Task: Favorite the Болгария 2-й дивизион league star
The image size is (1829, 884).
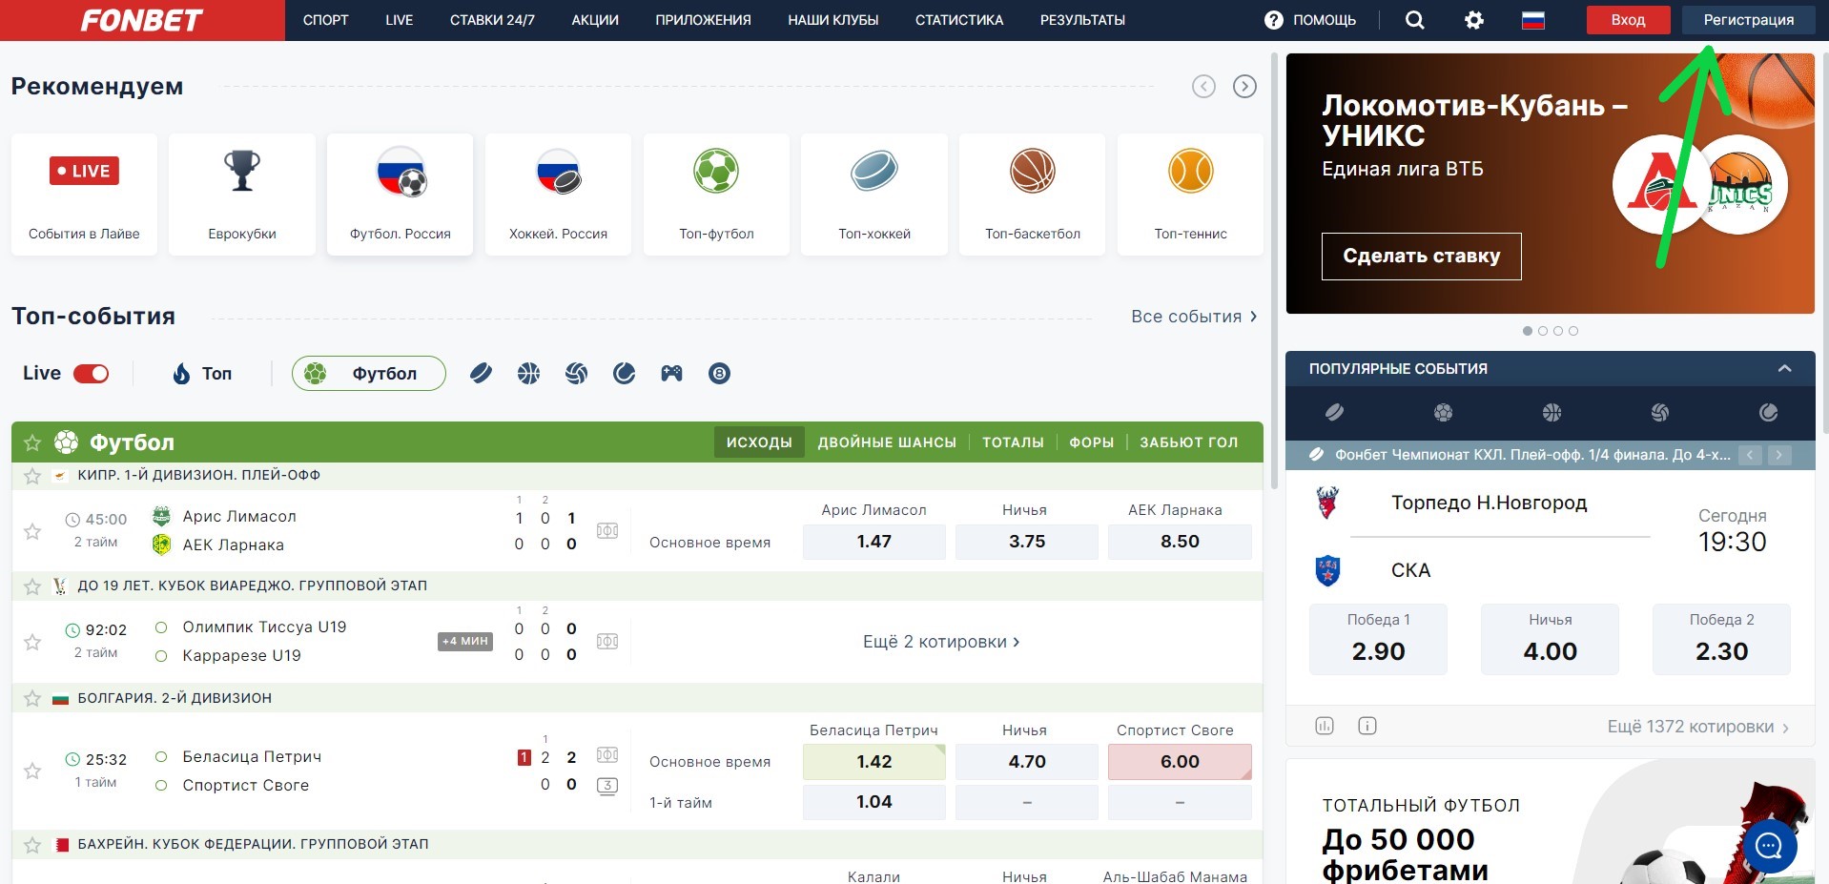Action: (x=32, y=698)
